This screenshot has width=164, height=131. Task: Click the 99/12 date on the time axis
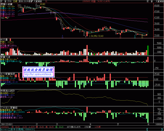pos(4,124)
